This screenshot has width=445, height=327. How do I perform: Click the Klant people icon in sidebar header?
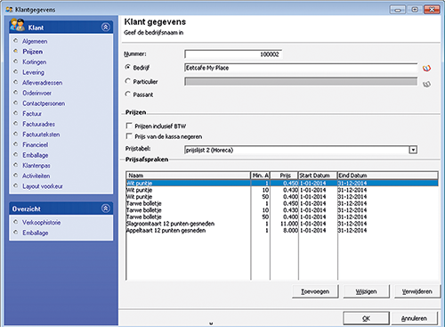[x=17, y=25]
